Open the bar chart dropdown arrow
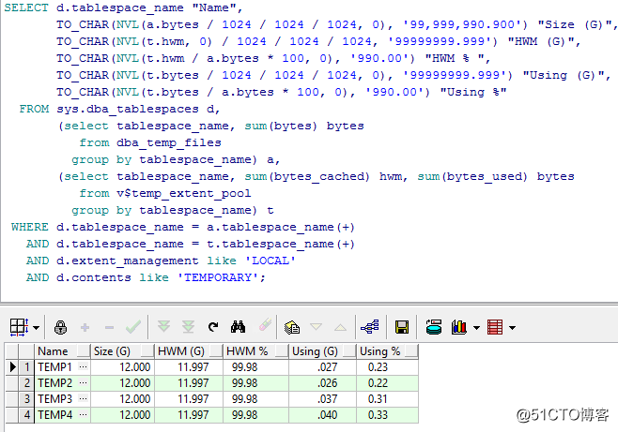Screen dimensions: 618x432 (x=476, y=327)
